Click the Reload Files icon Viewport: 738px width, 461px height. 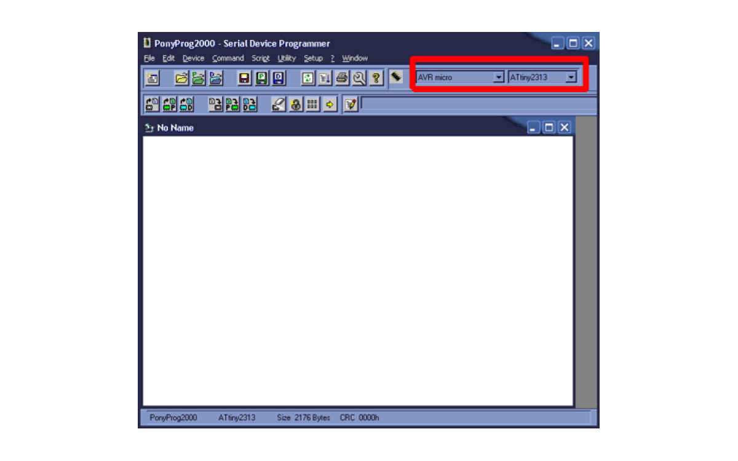[308, 78]
